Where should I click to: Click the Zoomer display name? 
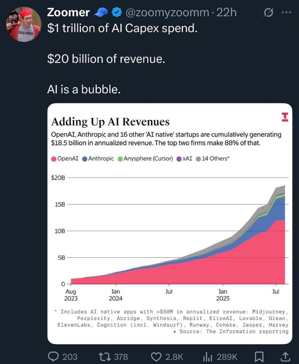pyautogui.click(x=68, y=13)
